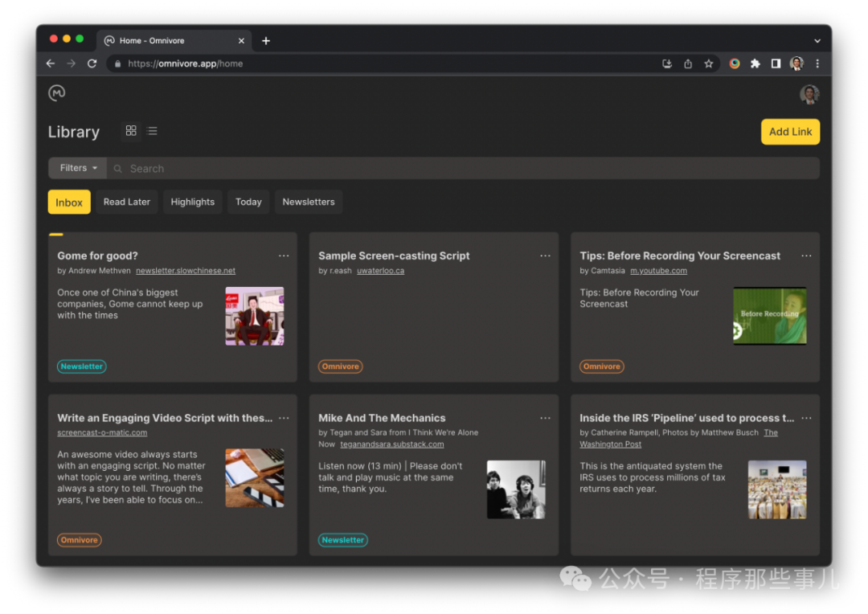Open a new browser tab
The height and width of the screenshot is (614, 868).
(x=266, y=40)
